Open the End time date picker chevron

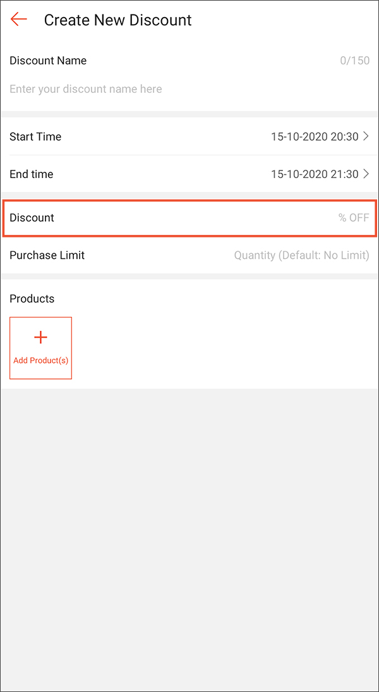pyautogui.click(x=366, y=174)
